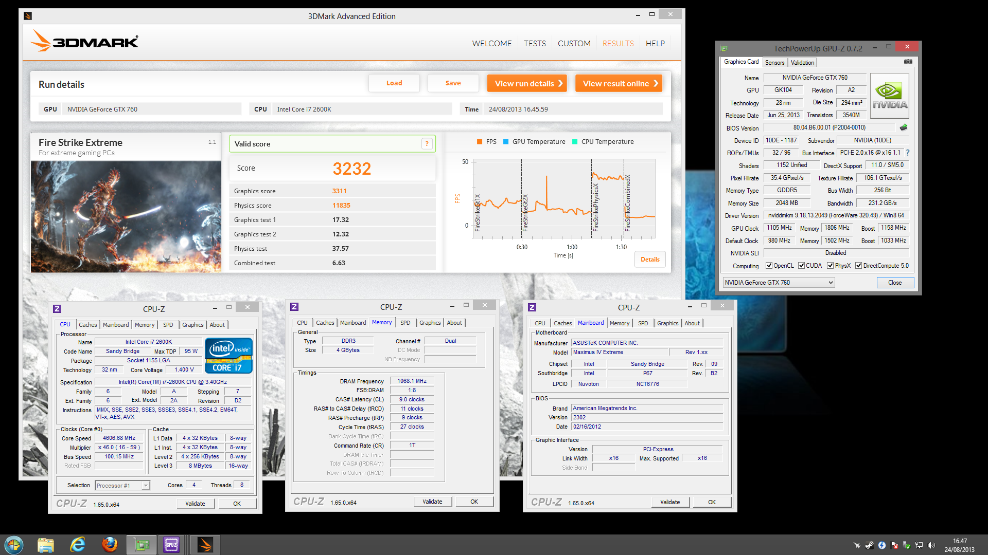
Task: Click the Save button in Run details
Action: click(453, 83)
